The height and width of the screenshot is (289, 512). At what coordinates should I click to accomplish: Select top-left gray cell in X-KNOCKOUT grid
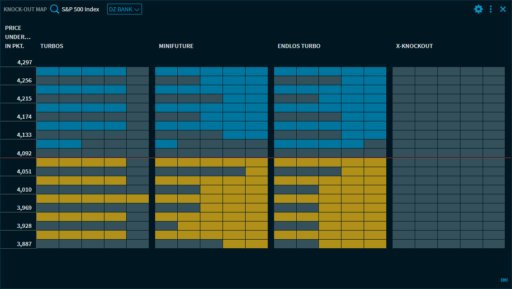(x=403, y=72)
